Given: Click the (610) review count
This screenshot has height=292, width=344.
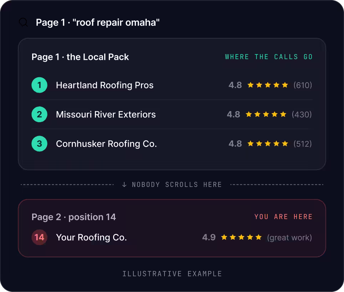Looking at the screenshot, I should coord(303,85).
